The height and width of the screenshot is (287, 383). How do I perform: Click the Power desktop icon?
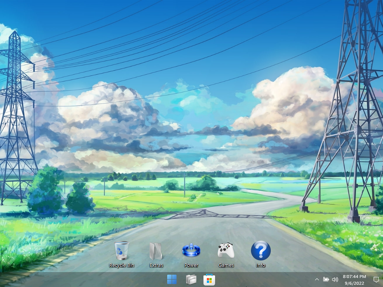click(191, 250)
